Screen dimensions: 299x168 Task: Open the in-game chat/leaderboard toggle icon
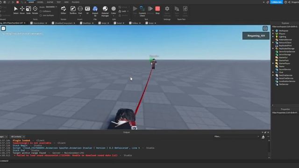(x=265, y=28)
